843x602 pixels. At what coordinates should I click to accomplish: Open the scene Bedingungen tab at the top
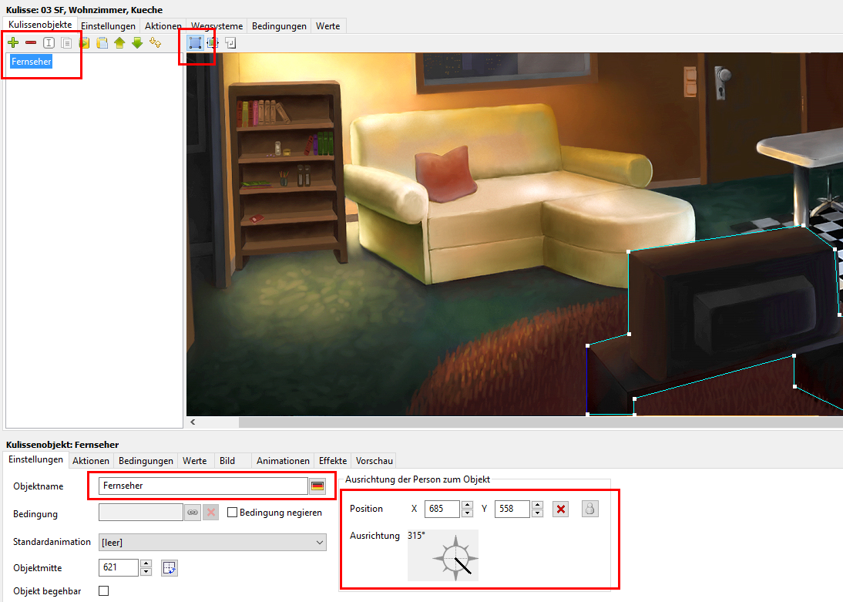[x=279, y=26]
